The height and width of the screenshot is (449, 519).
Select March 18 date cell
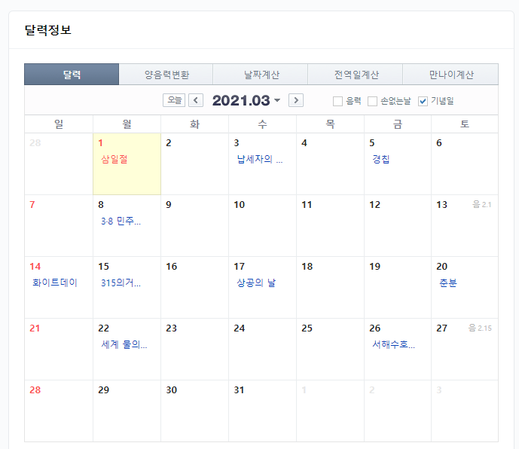point(331,288)
